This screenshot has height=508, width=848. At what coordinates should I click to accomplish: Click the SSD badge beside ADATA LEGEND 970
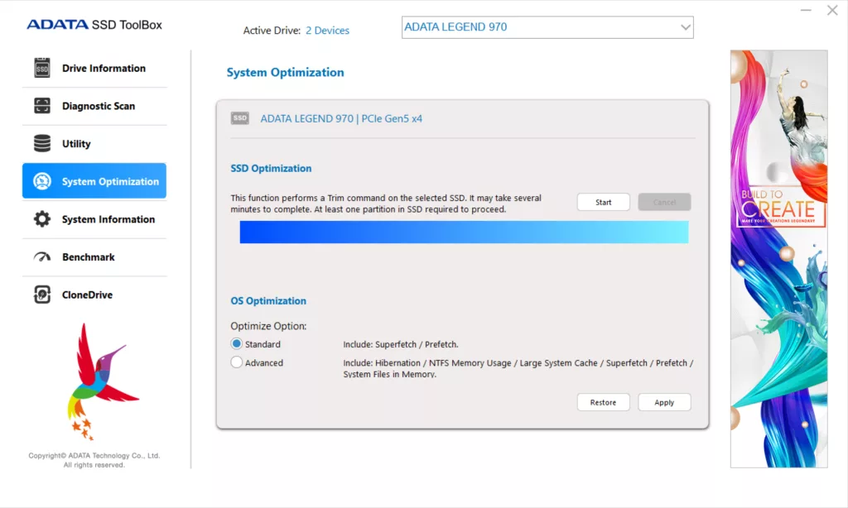tap(239, 117)
